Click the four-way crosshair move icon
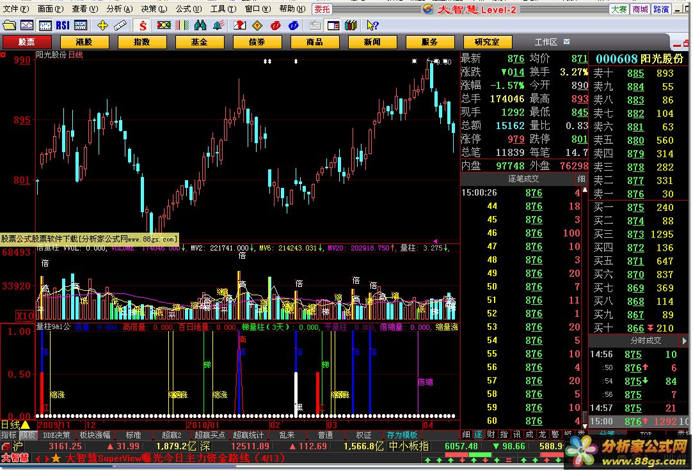The height and width of the screenshot is (471, 693). (102, 26)
